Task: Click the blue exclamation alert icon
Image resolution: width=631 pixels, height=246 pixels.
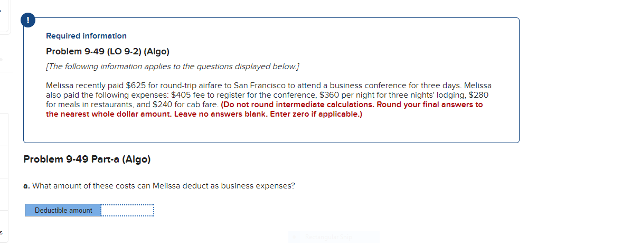Action: click(x=28, y=21)
